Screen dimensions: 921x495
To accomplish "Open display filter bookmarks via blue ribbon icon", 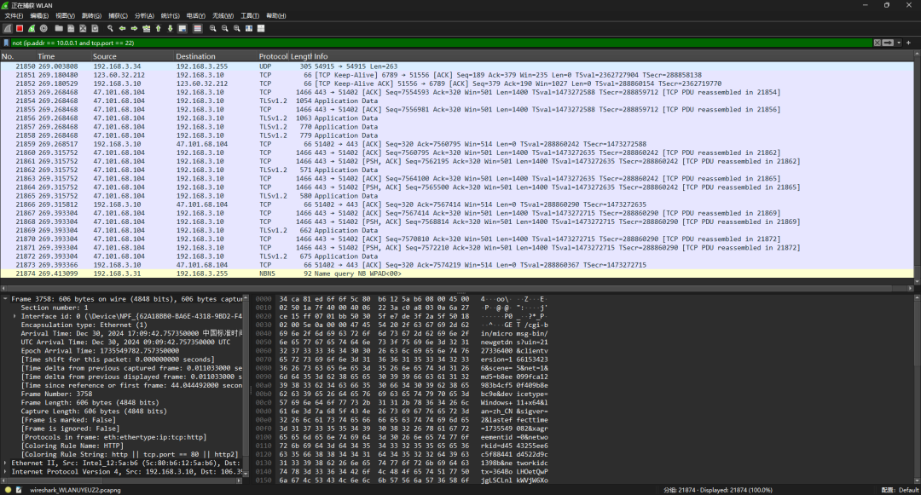I will point(6,42).
